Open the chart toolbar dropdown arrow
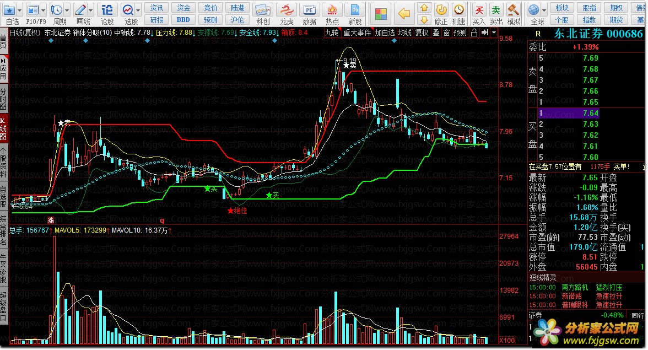 494,33
